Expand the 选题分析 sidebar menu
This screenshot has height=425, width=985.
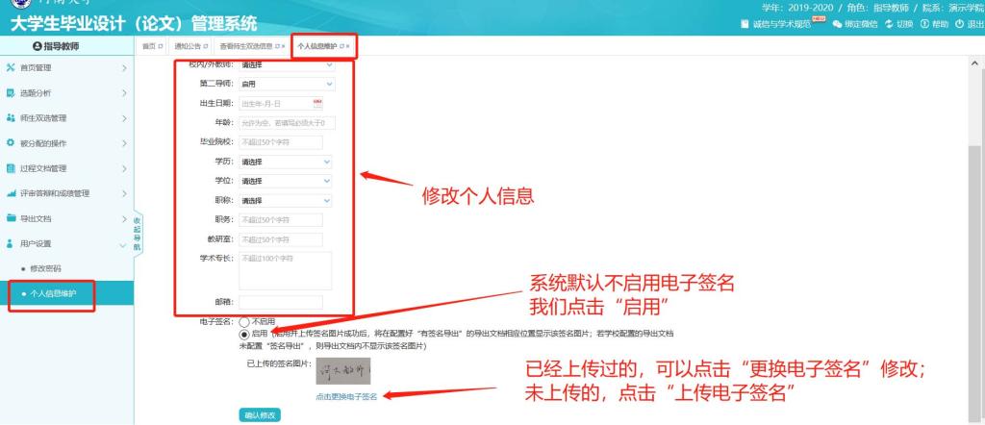coord(65,93)
